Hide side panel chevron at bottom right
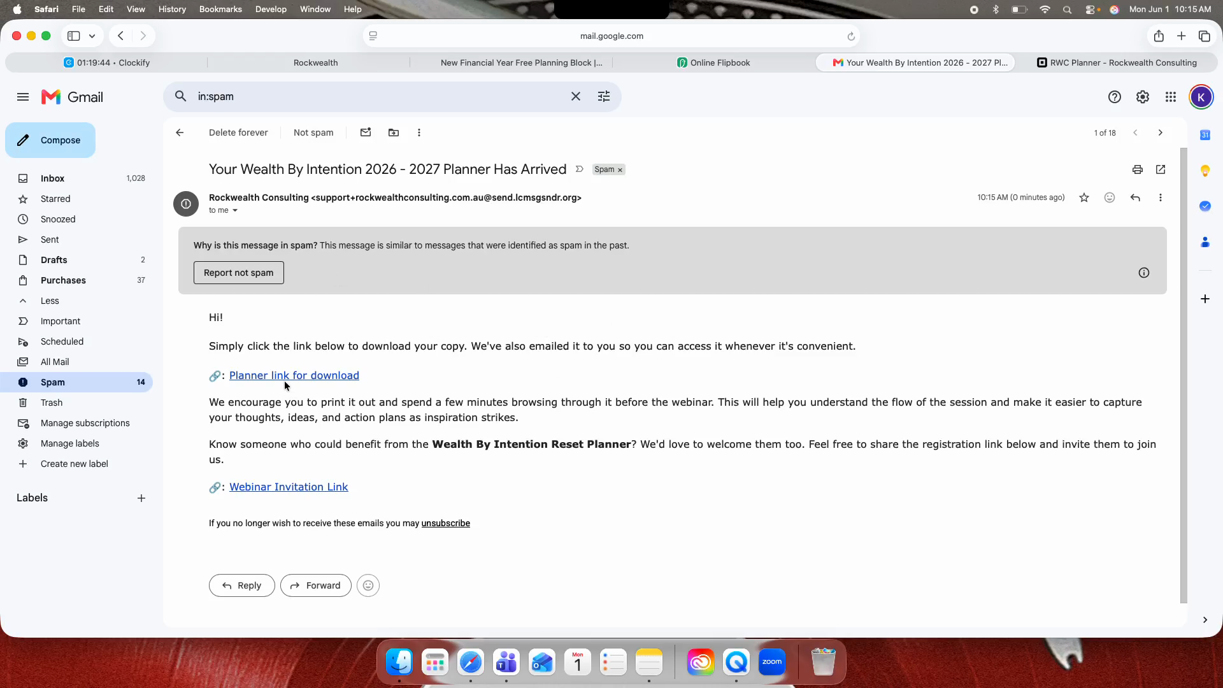Screen dimensions: 1223x688 [x=1205, y=620]
